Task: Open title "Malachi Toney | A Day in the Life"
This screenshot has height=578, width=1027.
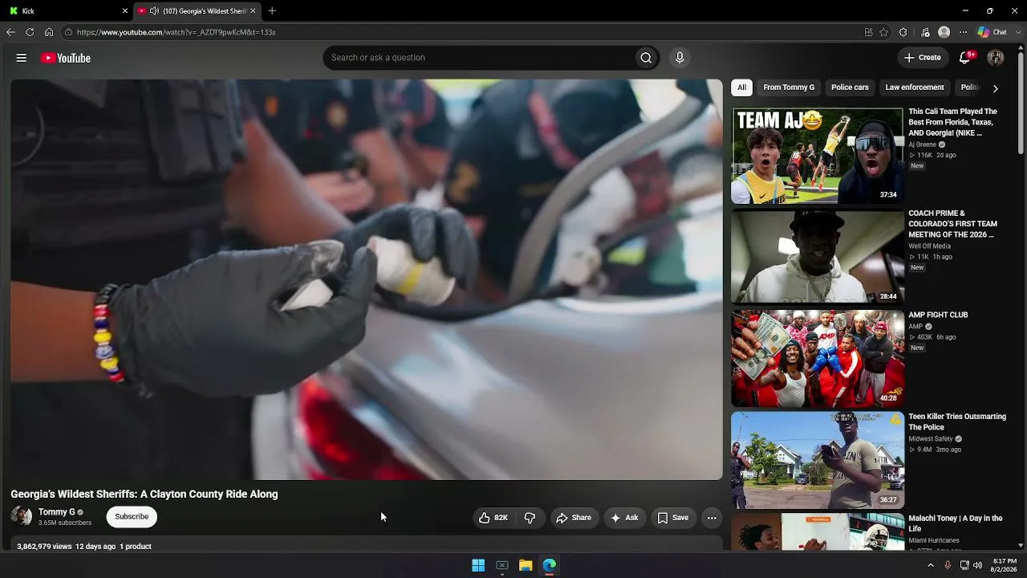Action: 956,523
